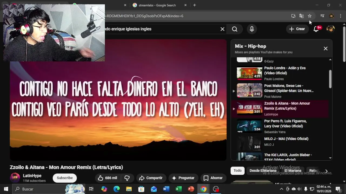Open the LatinHype channel name link
346x194 pixels.
pos(32,176)
